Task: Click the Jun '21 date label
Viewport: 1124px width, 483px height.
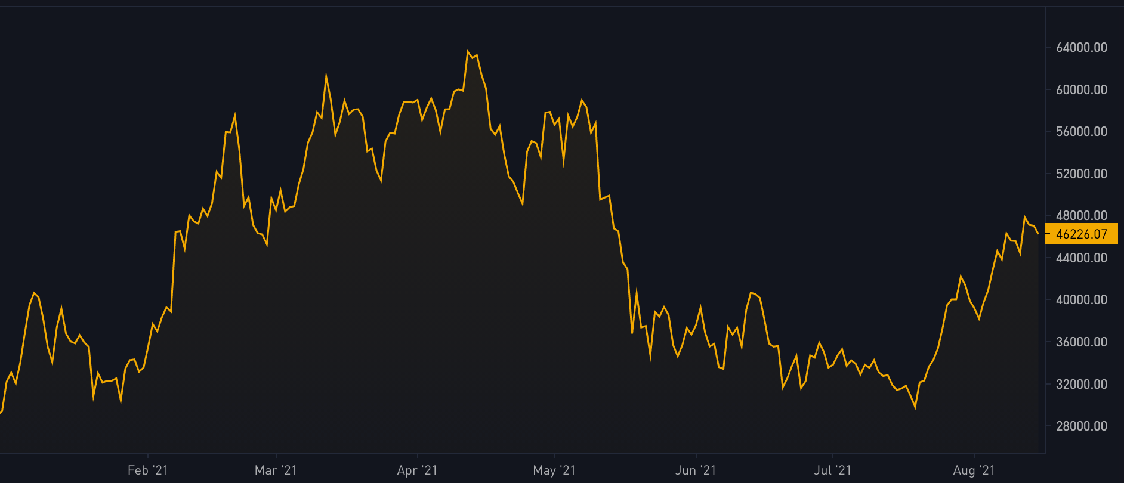Action: 696,470
